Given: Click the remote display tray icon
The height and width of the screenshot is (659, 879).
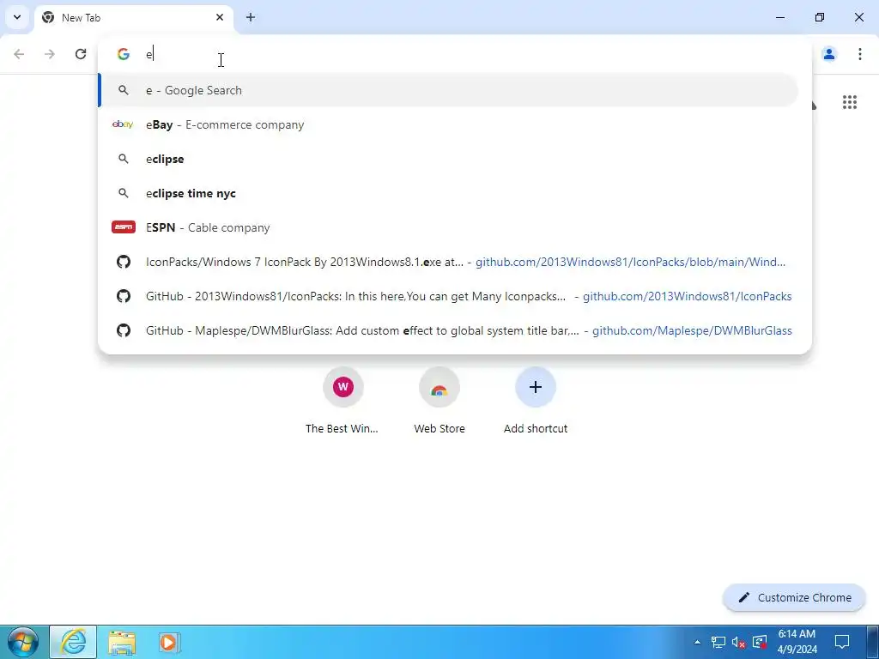Looking at the screenshot, I should [x=760, y=642].
